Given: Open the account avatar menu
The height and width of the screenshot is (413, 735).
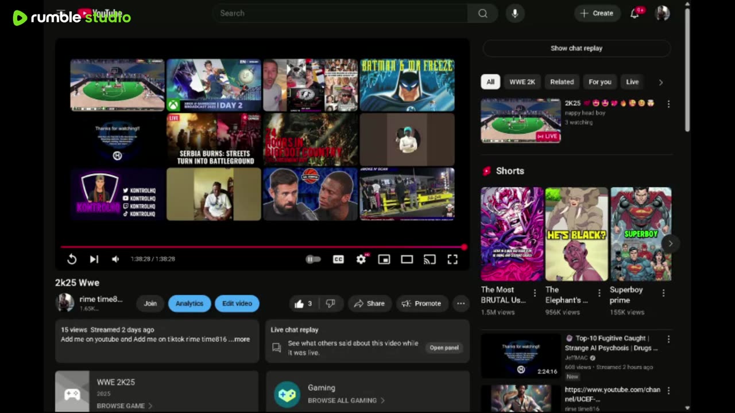Looking at the screenshot, I should (x=662, y=13).
